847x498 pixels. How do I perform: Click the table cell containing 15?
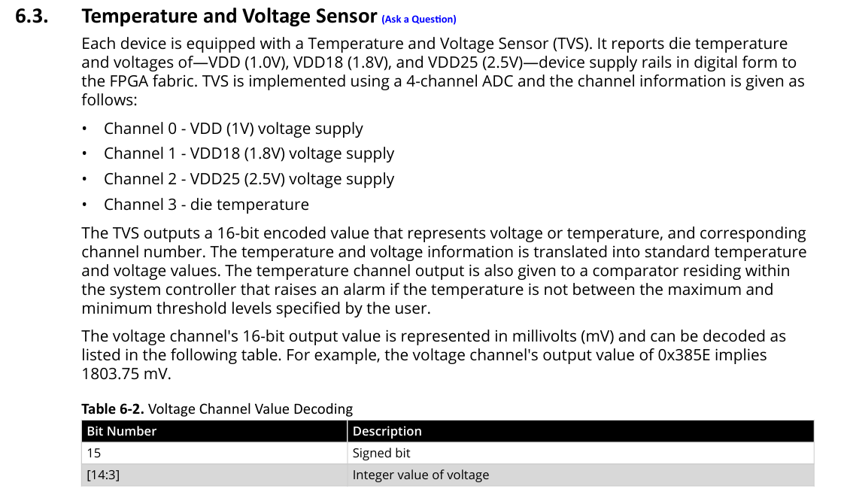214,453
